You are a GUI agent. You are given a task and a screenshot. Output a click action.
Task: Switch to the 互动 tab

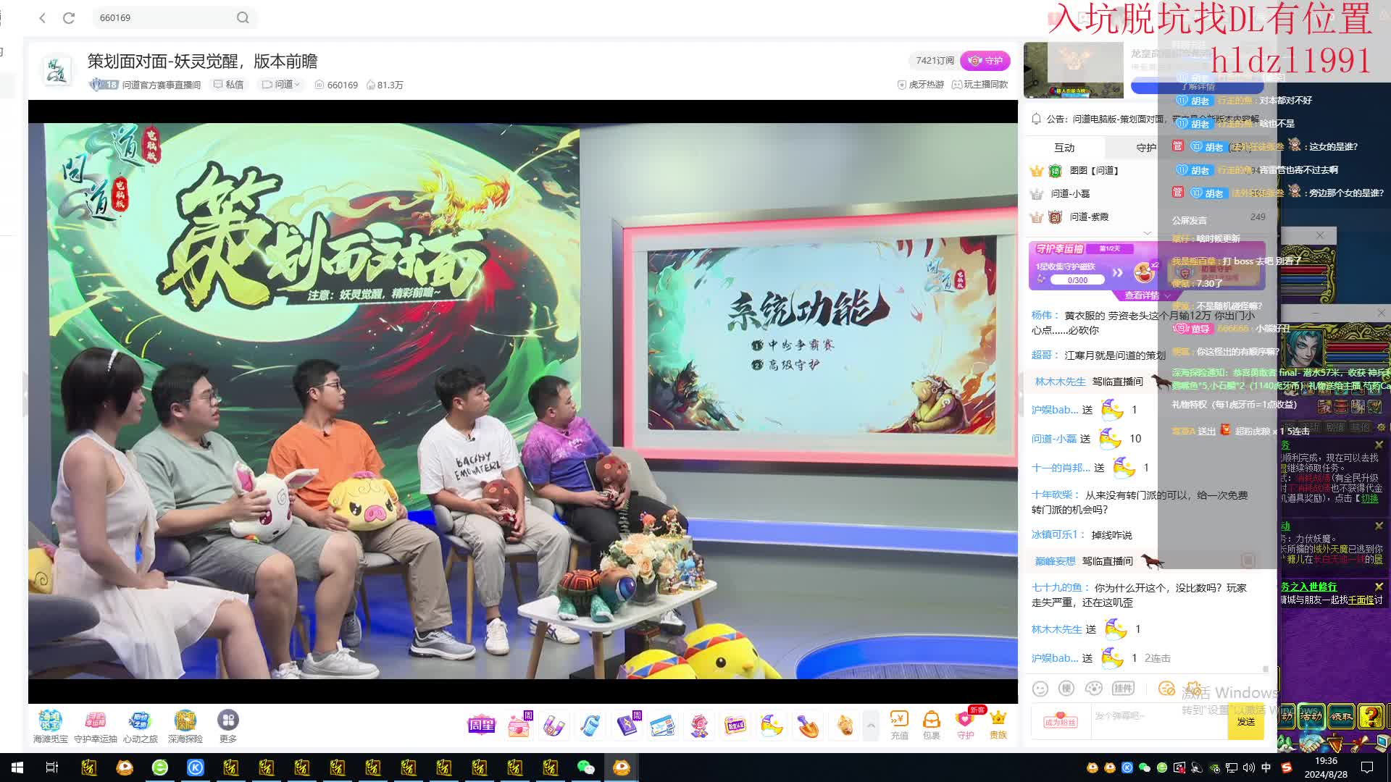[1064, 148]
